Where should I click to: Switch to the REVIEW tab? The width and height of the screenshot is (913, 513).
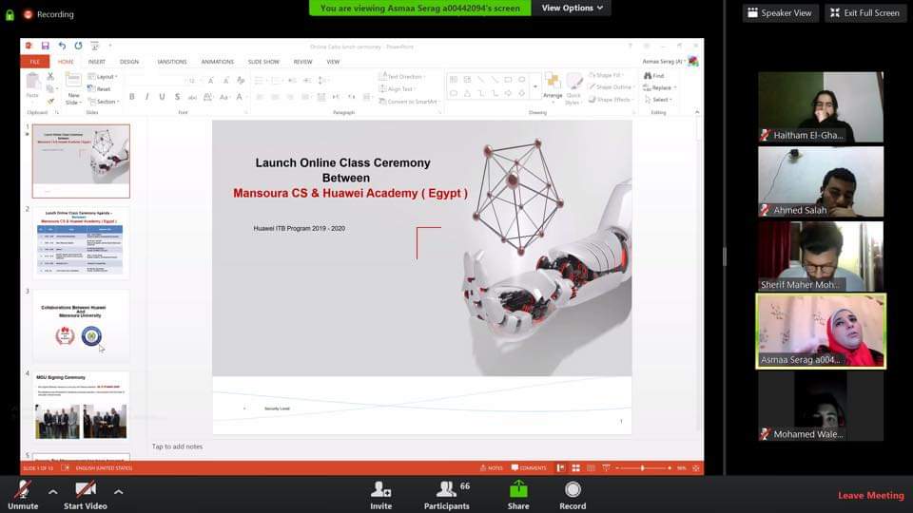click(302, 62)
